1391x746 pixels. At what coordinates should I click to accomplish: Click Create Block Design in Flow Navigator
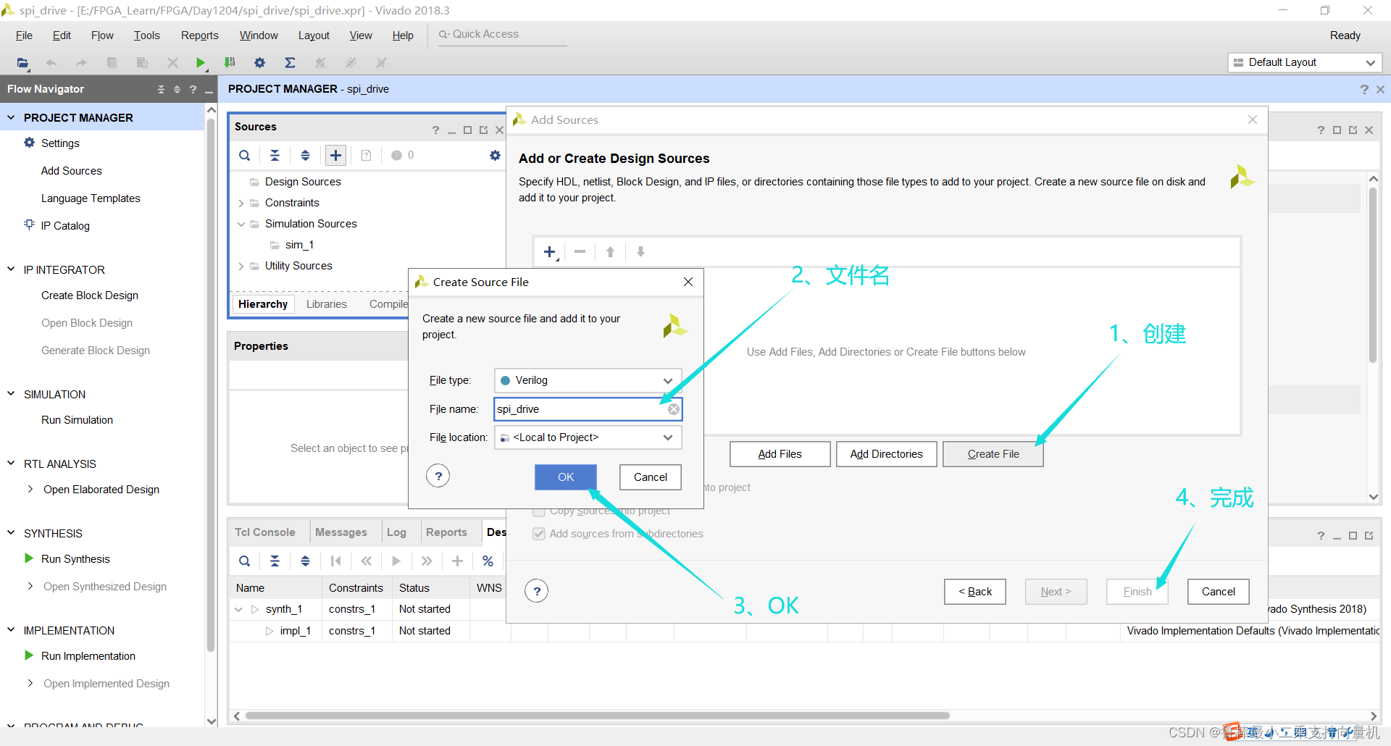90,296
